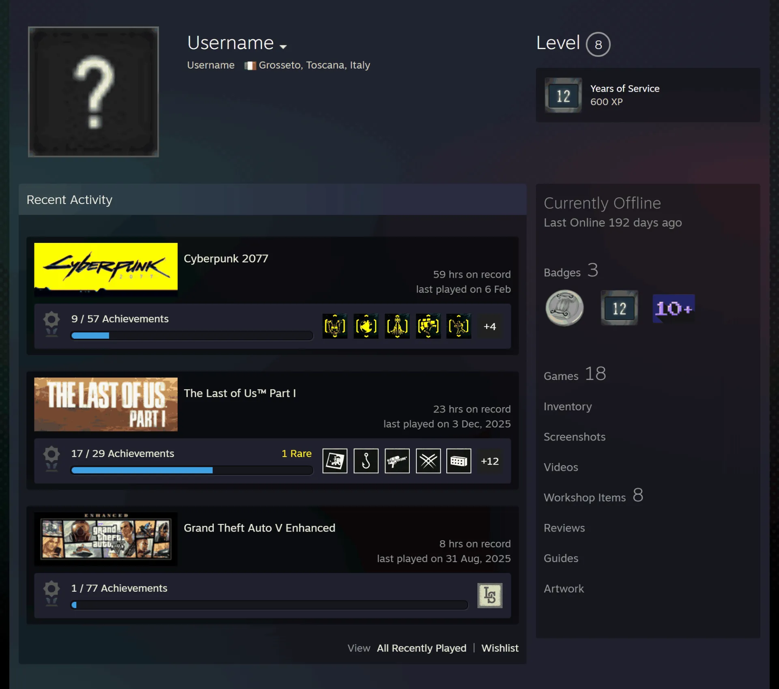Click the GTA V achievement icon
Image resolution: width=779 pixels, height=689 pixels.
click(490, 595)
